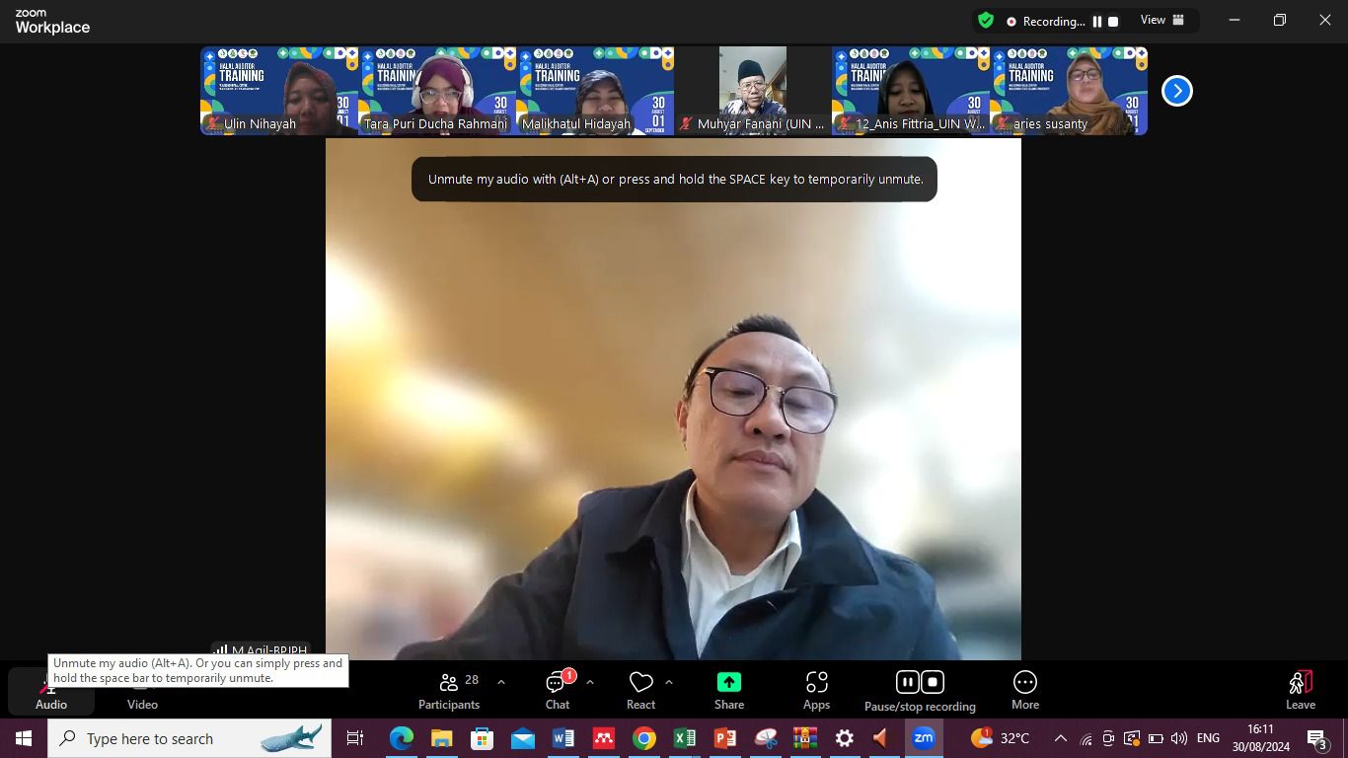Screen dimensions: 1348x758
Task: Stop recording from the bottom toolbar
Action: coord(933,682)
